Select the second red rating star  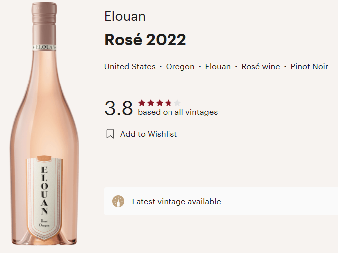[151, 103]
